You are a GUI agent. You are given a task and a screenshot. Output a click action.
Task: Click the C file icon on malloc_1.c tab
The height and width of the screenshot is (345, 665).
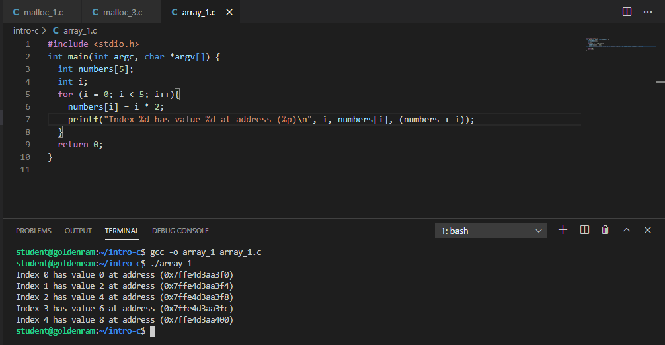tap(16, 13)
